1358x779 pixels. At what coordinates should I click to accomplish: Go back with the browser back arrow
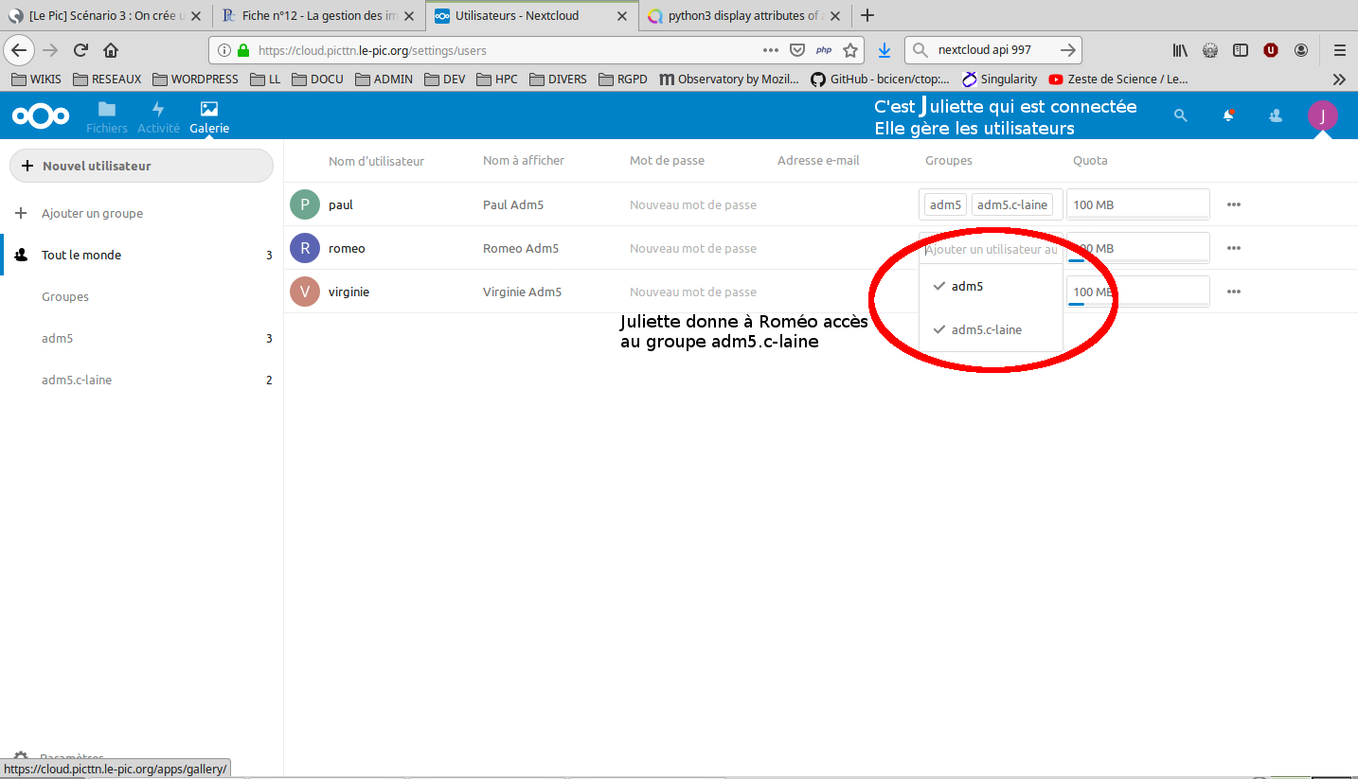(x=20, y=50)
